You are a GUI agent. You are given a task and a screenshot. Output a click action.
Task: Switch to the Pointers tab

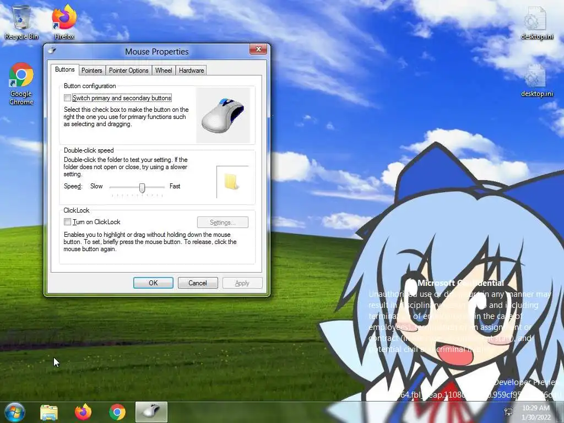92,70
